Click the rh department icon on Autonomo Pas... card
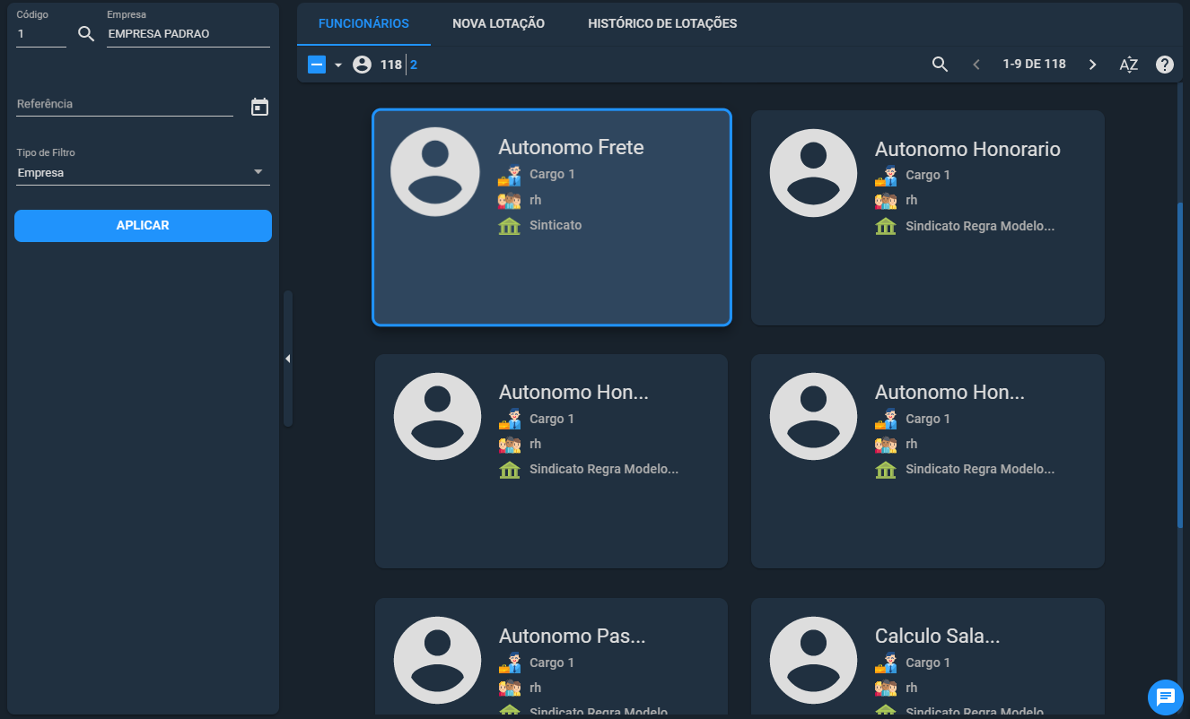This screenshot has width=1190, height=719. pyautogui.click(x=510, y=689)
